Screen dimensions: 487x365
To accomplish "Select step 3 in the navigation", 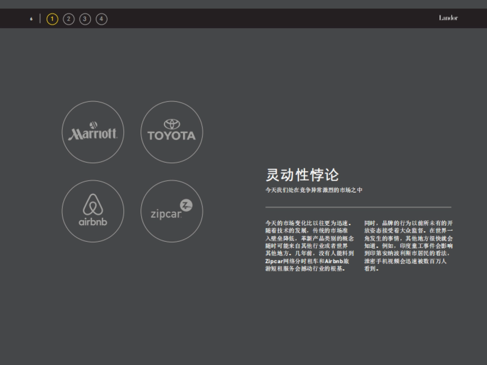I will (85, 18).
